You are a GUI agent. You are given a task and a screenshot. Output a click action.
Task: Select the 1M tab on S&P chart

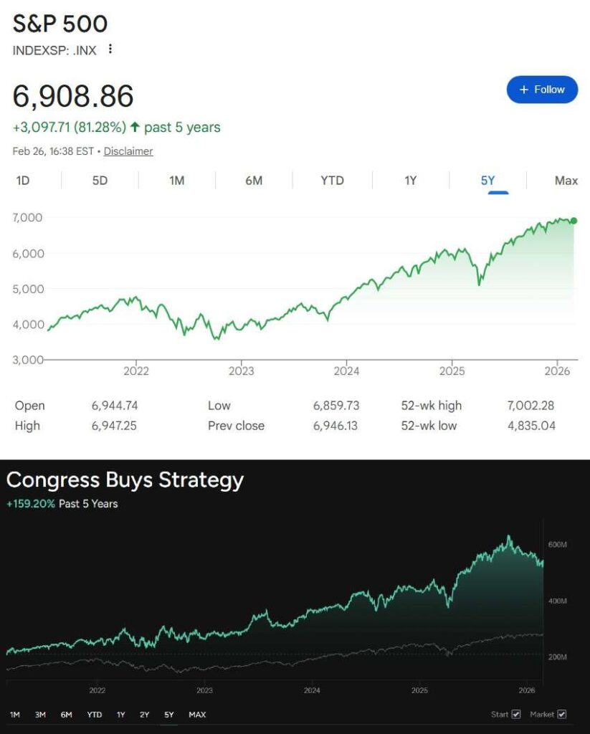click(x=177, y=181)
